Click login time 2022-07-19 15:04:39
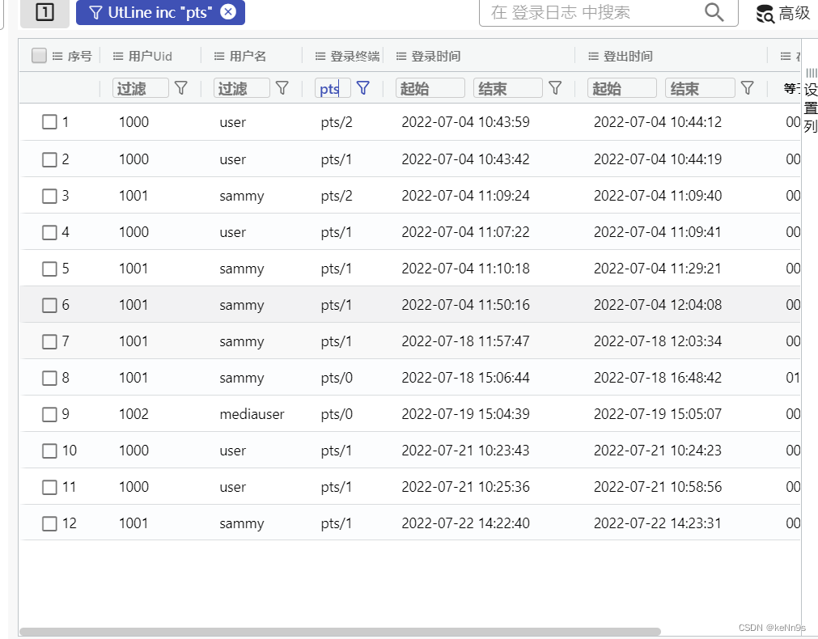This screenshot has height=639, width=818. click(465, 414)
